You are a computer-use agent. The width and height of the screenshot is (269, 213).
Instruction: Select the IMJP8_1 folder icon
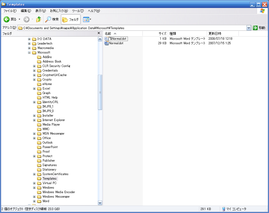39,106
